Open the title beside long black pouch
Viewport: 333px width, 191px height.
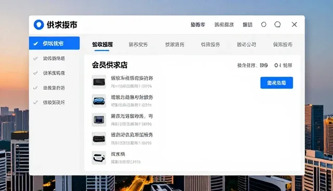click(x=132, y=135)
